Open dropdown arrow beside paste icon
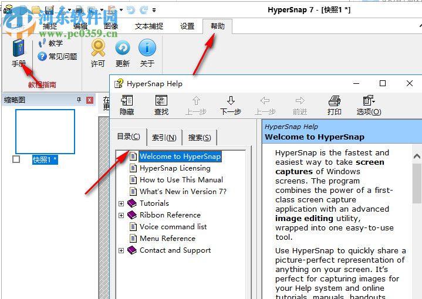This screenshot has width=422, height=299. pos(121,10)
